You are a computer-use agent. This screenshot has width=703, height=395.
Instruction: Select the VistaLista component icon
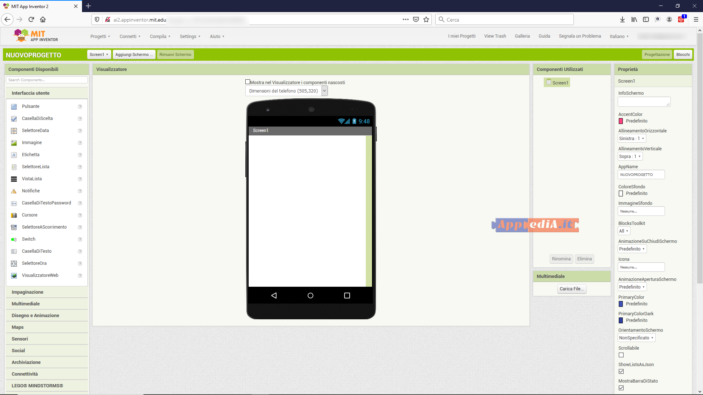point(14,179)
